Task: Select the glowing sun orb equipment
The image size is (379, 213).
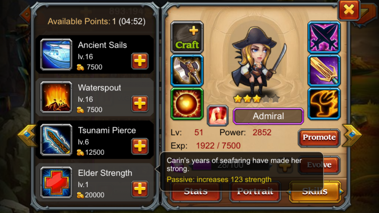Action: click(x=187, y=104)
